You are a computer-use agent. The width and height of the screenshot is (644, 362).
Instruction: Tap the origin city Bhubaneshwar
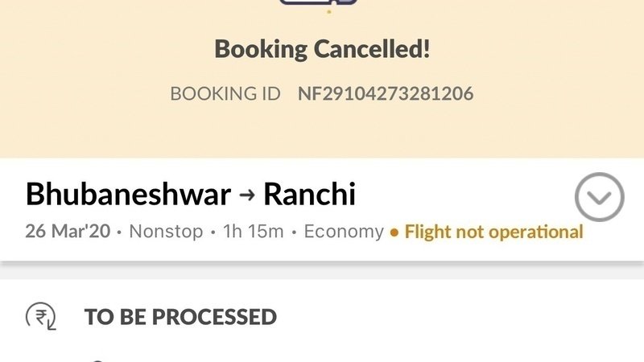click(x=128, y=194)
